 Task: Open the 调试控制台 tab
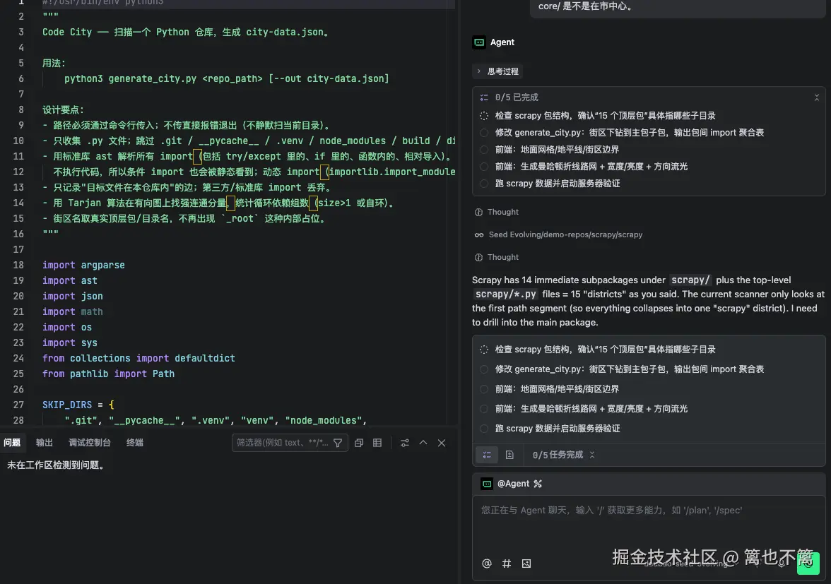[90, 443]
